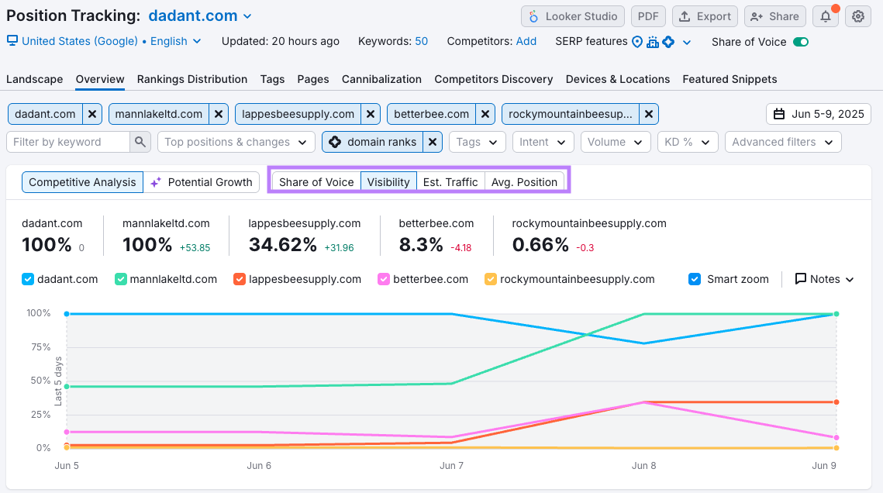883x493 pixels.
Task: Expand the Advanced filters dropdown
Action: pos(783,142)
